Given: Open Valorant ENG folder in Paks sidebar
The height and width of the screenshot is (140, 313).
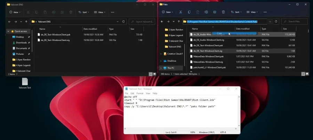Looking at the screenshot, I should click(175, 47).
